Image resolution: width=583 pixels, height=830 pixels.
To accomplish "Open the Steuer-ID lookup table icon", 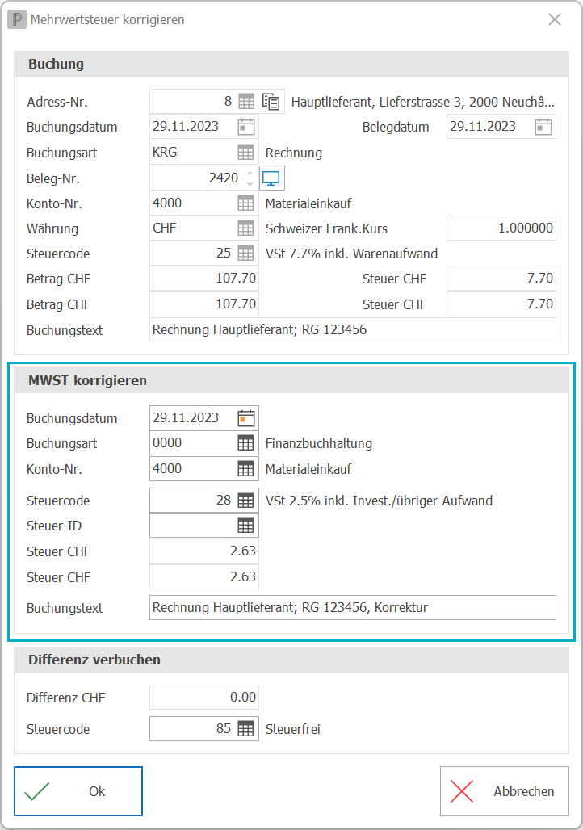I will coord(245,526).
